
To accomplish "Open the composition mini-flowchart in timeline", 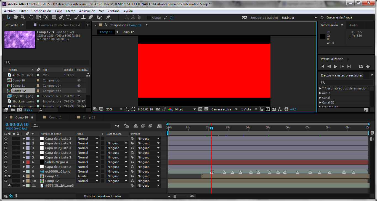I will pyautogui.click(x=117, y=126).
